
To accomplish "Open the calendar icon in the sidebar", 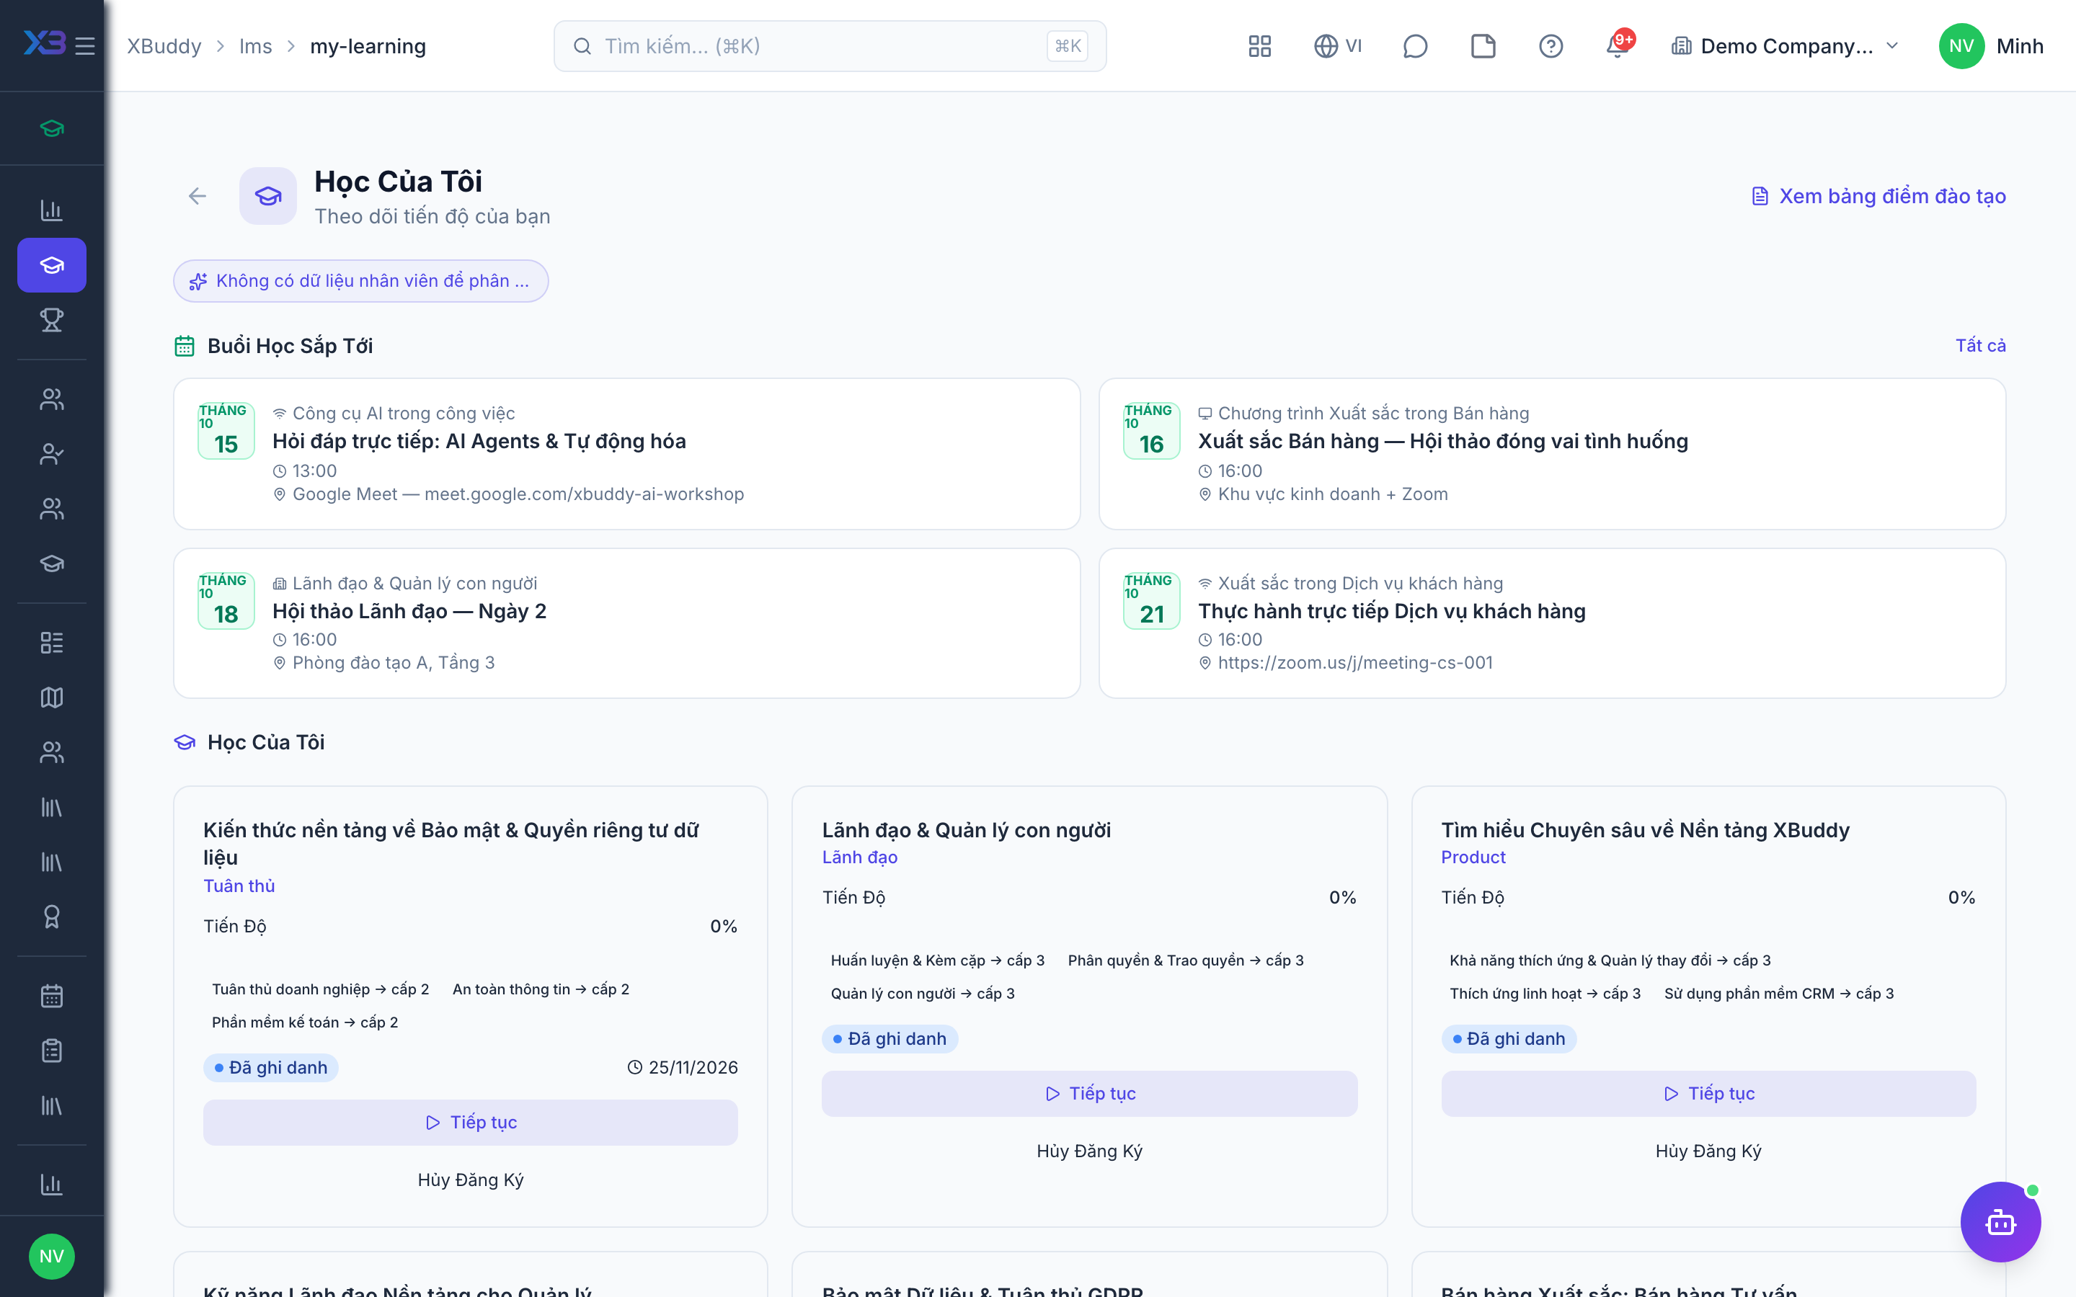I will tap(51, 996).
